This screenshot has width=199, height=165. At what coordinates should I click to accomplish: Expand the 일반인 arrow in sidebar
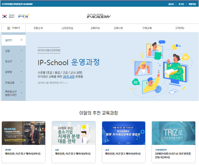coord(21,40)
